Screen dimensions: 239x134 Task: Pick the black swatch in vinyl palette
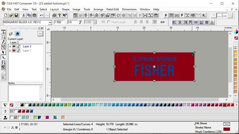[x=22, y=105]
